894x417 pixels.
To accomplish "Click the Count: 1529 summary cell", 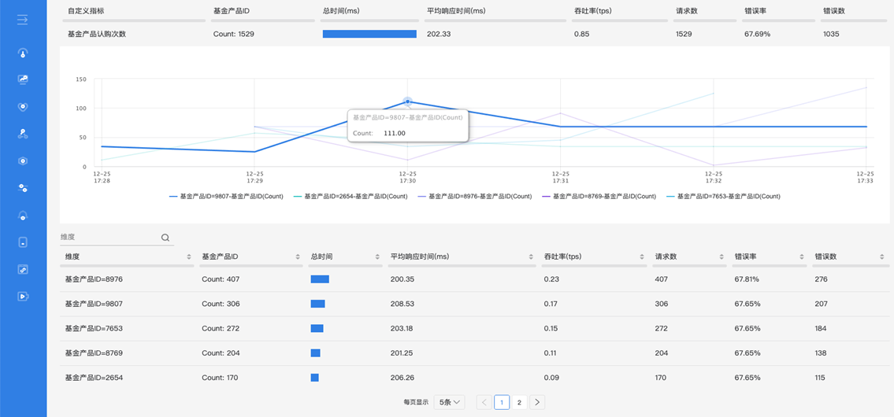I will click(234, 34).
